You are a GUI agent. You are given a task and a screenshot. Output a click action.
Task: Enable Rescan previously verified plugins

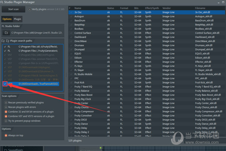tap(6, 102)
